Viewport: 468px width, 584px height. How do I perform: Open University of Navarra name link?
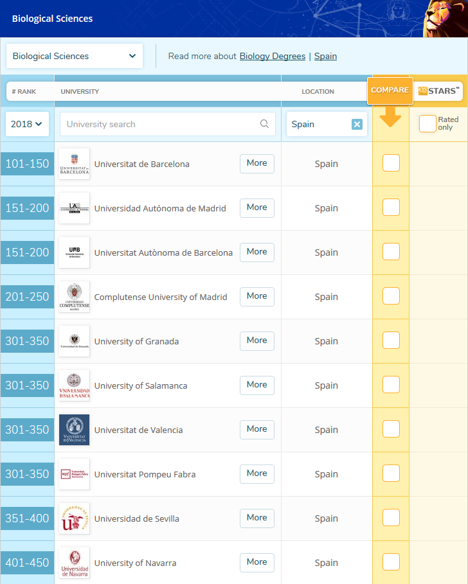pyautogui.click(x=135, y=563)
